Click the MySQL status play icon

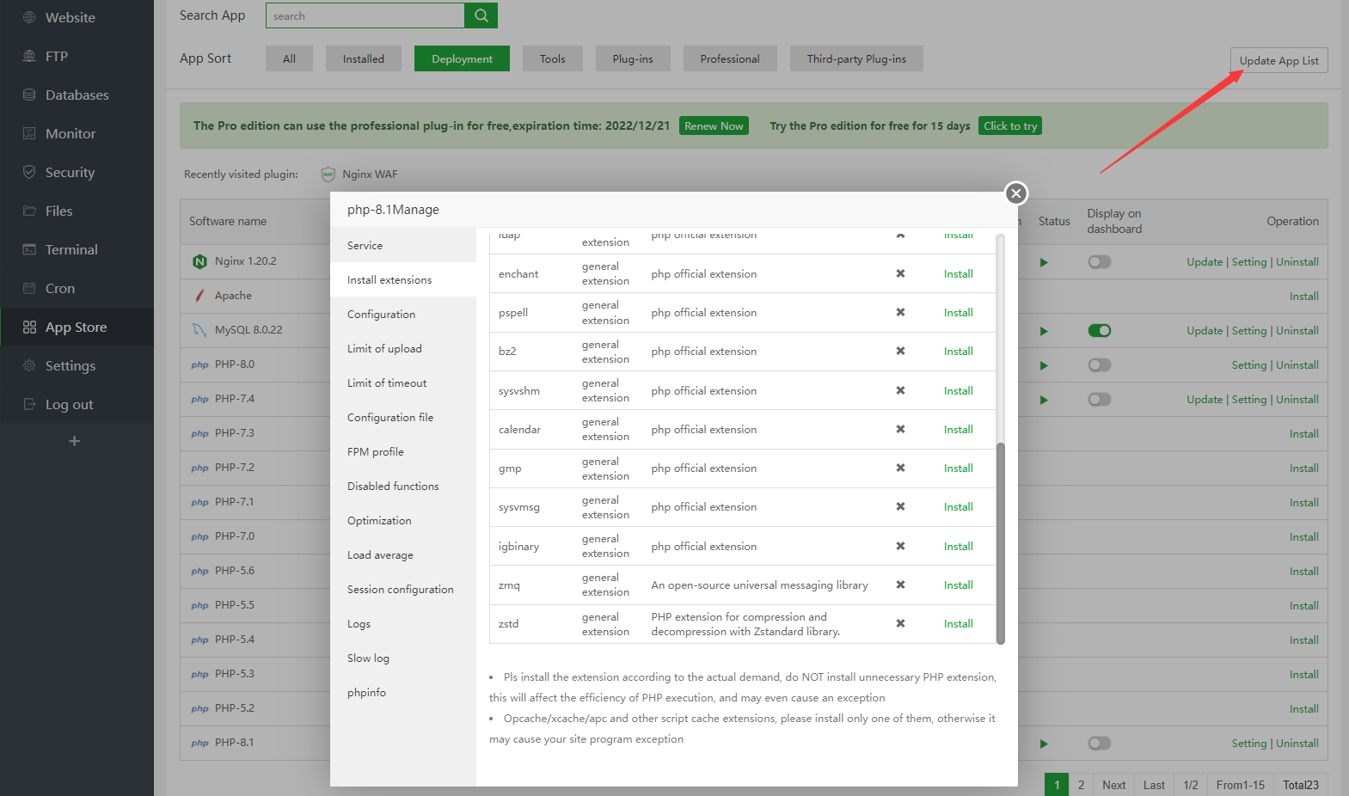1044,331
